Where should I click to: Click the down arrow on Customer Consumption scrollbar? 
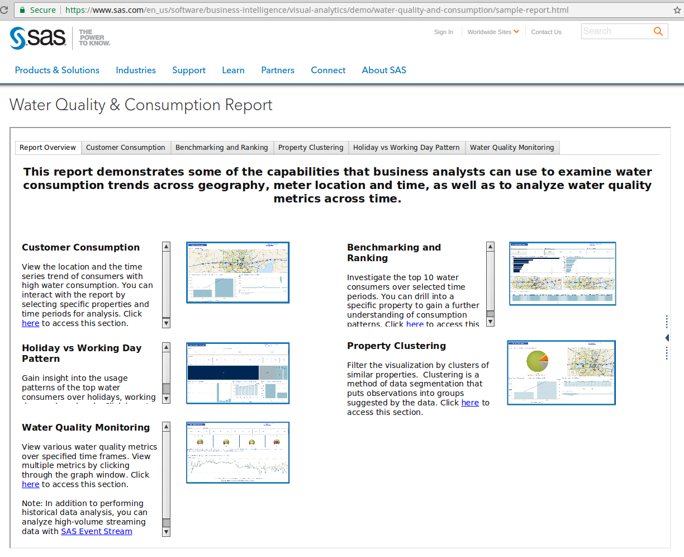[x=165, y=323]
